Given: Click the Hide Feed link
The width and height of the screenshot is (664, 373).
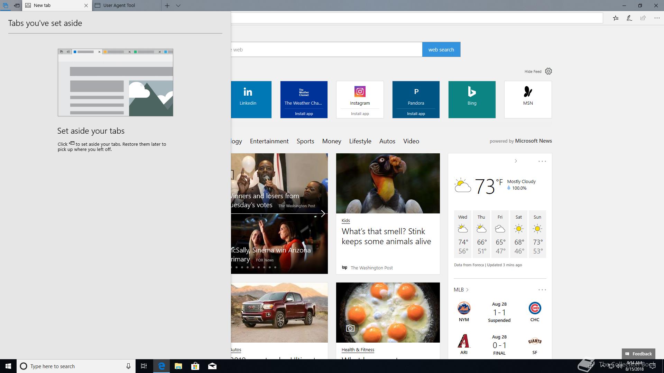Looking at the screenshot, I should 533,71.
